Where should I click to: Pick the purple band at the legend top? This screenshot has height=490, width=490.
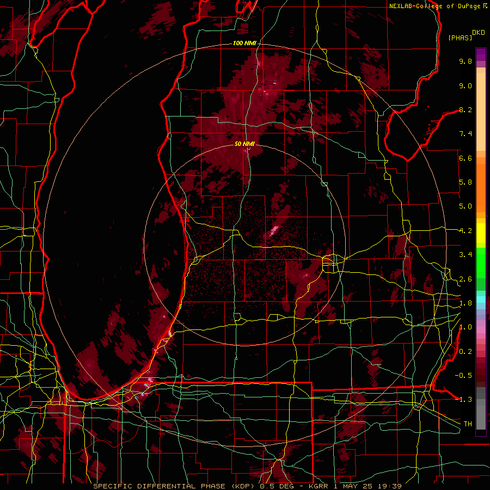pos(481,54)
